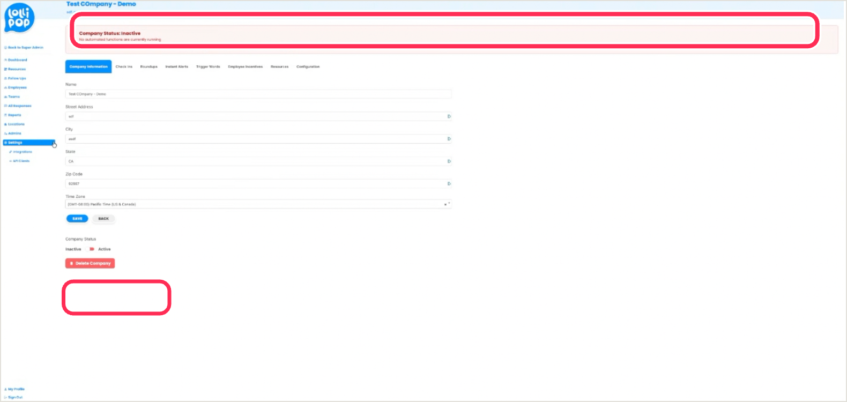Sign Out of the app
This screenshot has width=847, height=402.
(13, 397)
